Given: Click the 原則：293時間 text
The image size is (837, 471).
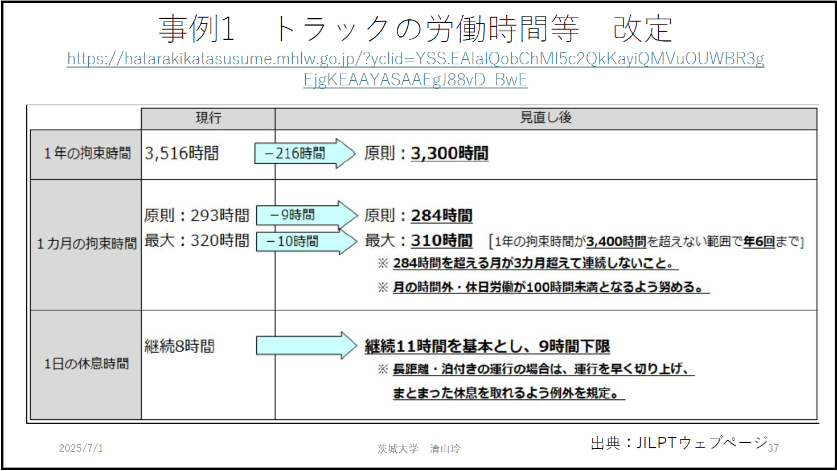Looking at the screenshot, I should click(196, 216).
